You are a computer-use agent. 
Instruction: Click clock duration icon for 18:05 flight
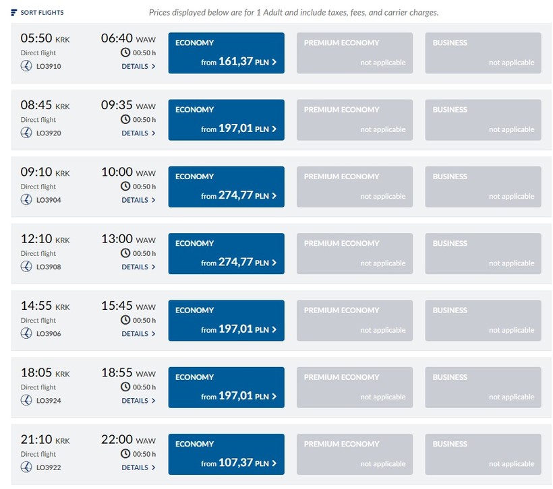click(x=125, y=387)
